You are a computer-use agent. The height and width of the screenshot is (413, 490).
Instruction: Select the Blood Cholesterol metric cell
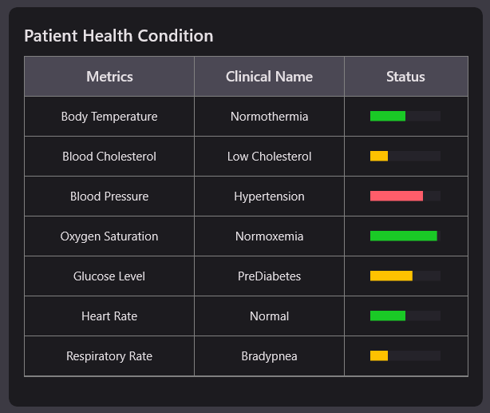[x=109, y=157]
